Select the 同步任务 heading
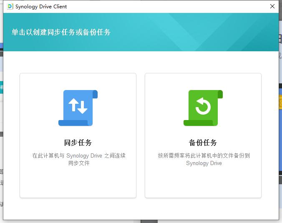Viewport: 282px width, 223px height. click(x=78, y=143)
